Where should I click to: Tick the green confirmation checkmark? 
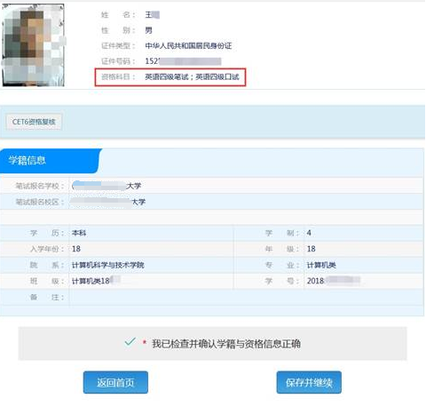tap(130, 341)
